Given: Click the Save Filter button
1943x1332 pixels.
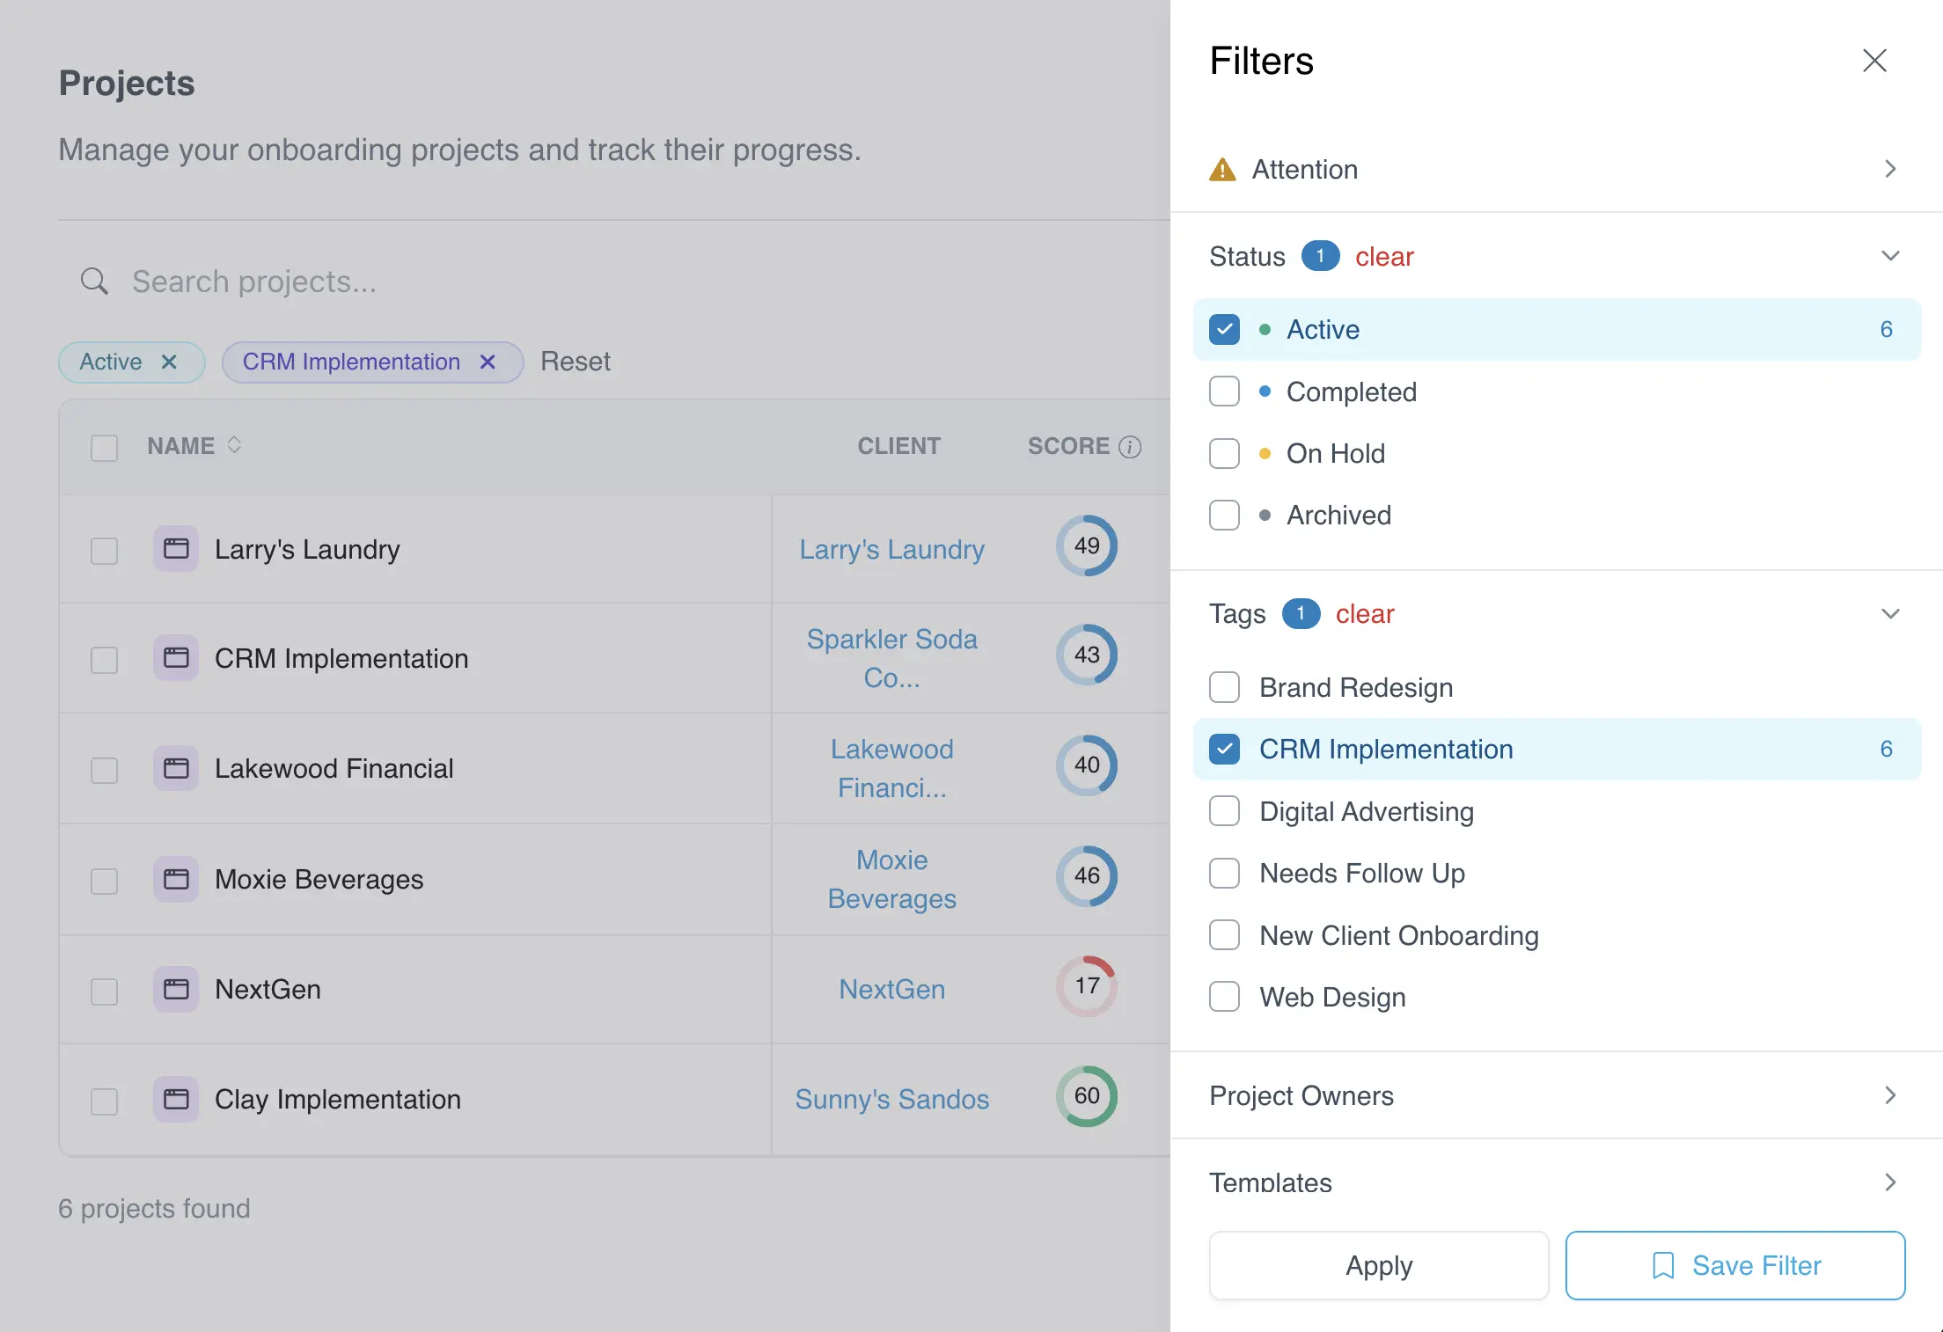Looking at the screenshot, I should coord(1734,1265).
